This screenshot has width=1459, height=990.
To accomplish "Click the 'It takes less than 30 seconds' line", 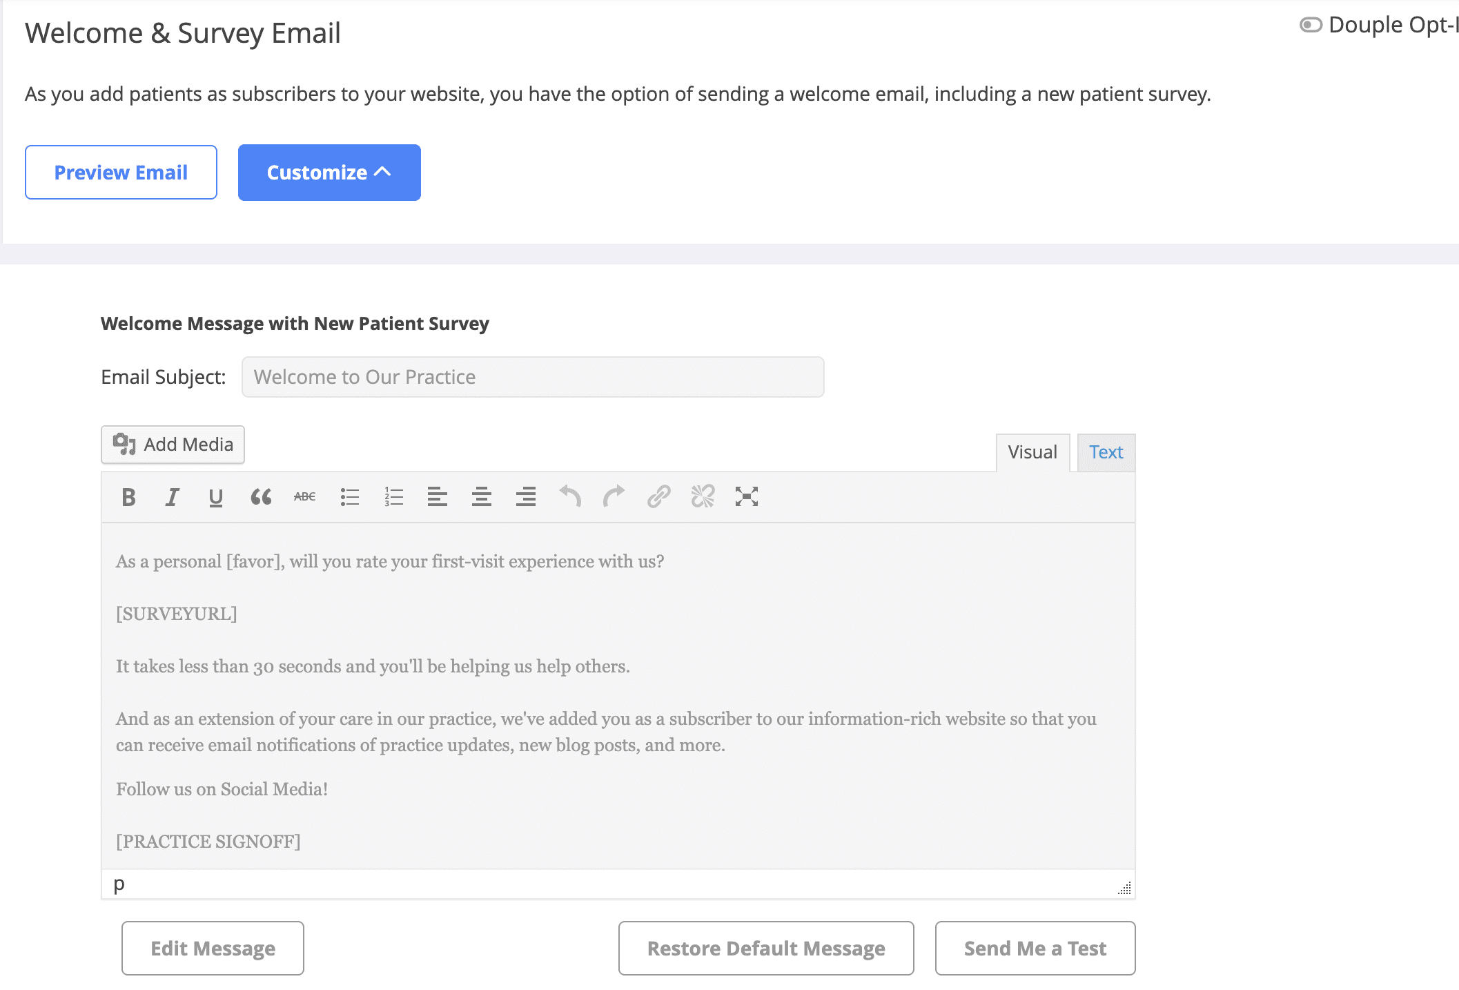I will [373, 666].
